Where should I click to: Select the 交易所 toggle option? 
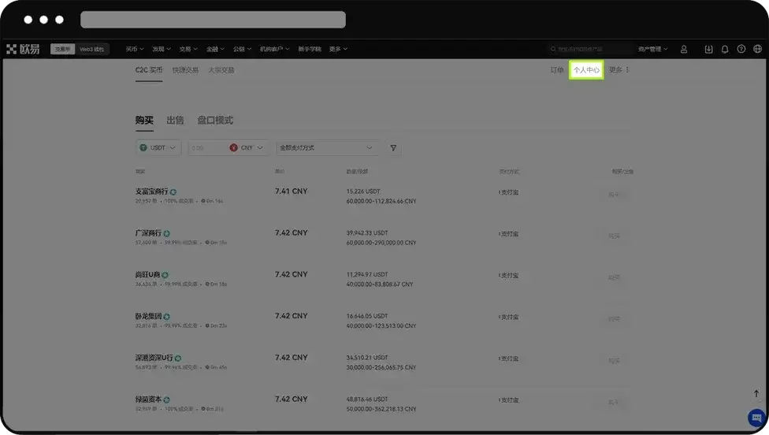coord(62,49)
